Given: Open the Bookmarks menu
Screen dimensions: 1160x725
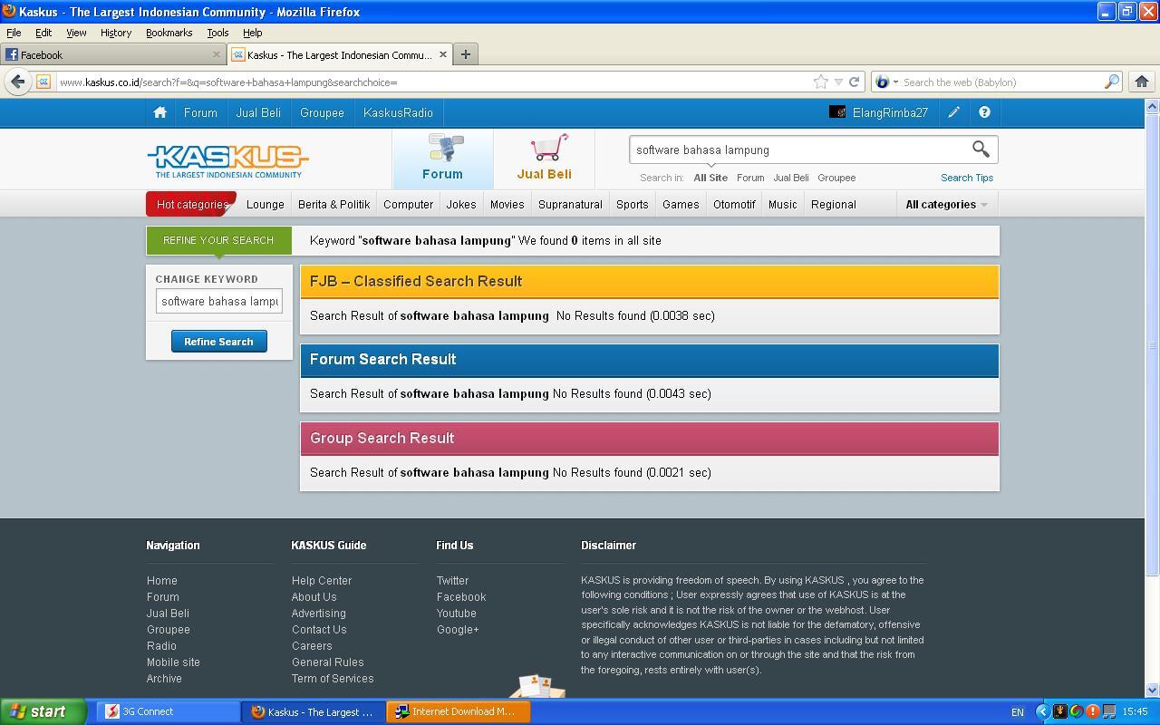Looking at the screenshot, I should click(169, 33).
